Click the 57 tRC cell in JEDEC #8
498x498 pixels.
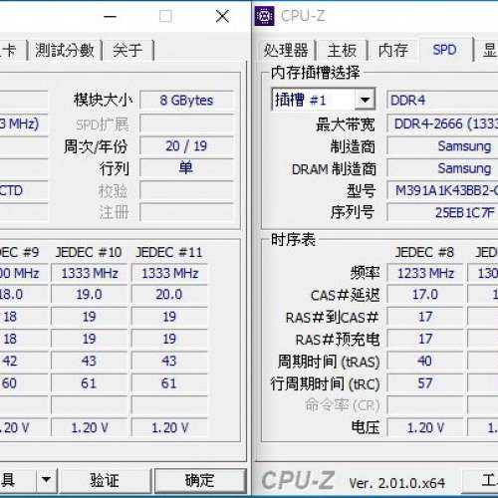425,383
